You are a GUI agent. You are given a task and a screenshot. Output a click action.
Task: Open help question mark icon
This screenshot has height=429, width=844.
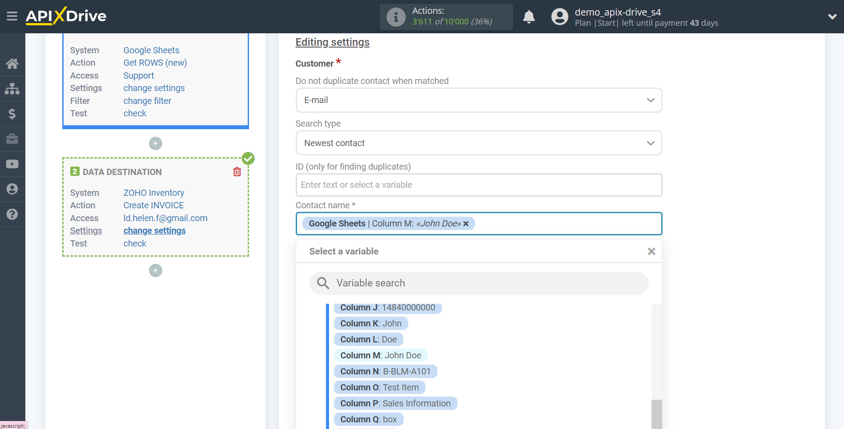(x=12, y=214)
